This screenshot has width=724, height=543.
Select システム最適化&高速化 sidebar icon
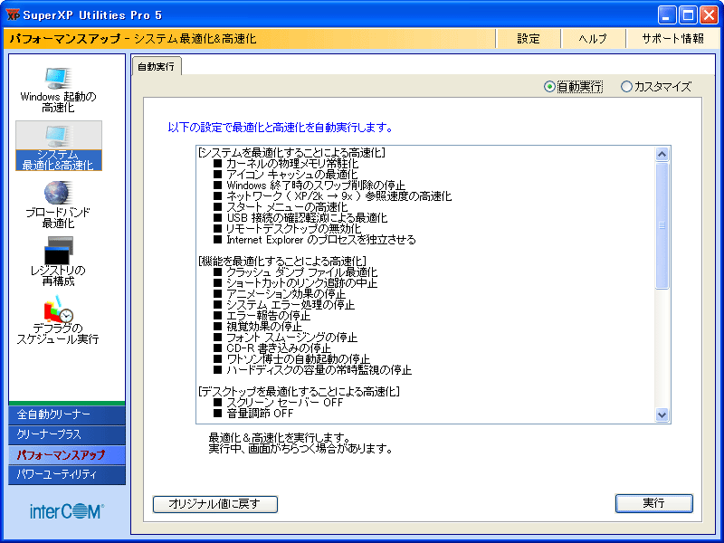pos(59,146)
